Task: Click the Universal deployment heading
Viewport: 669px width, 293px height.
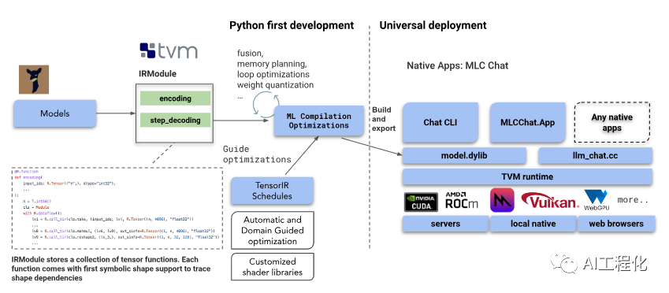Action: click(x=433, y=25)
